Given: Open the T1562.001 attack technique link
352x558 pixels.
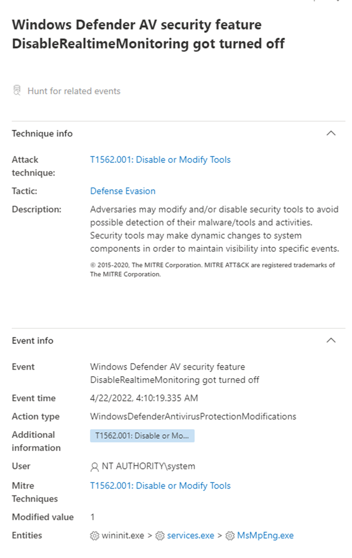Looking at the screenshot, I should pyautogui.click(x=160, y=160).
